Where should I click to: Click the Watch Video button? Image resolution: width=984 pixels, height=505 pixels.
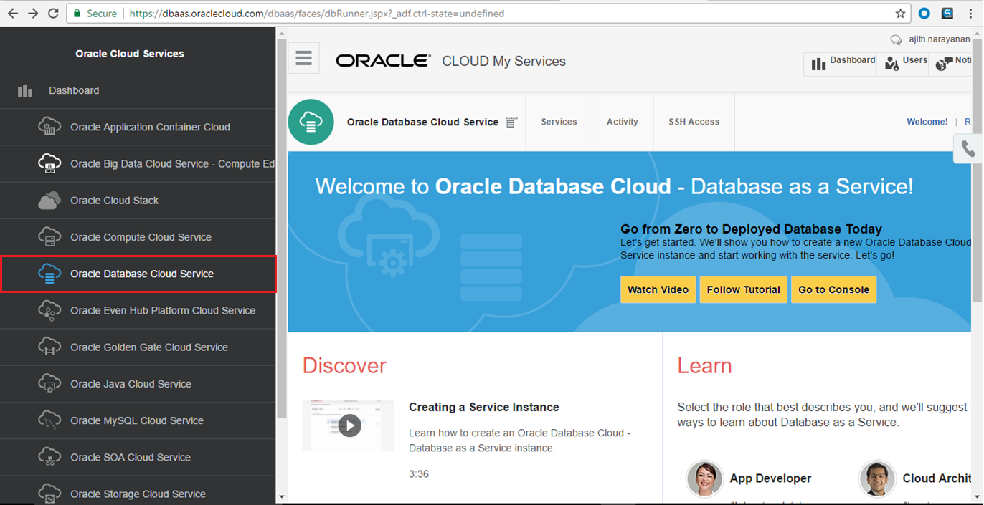[x=658, y=289]
